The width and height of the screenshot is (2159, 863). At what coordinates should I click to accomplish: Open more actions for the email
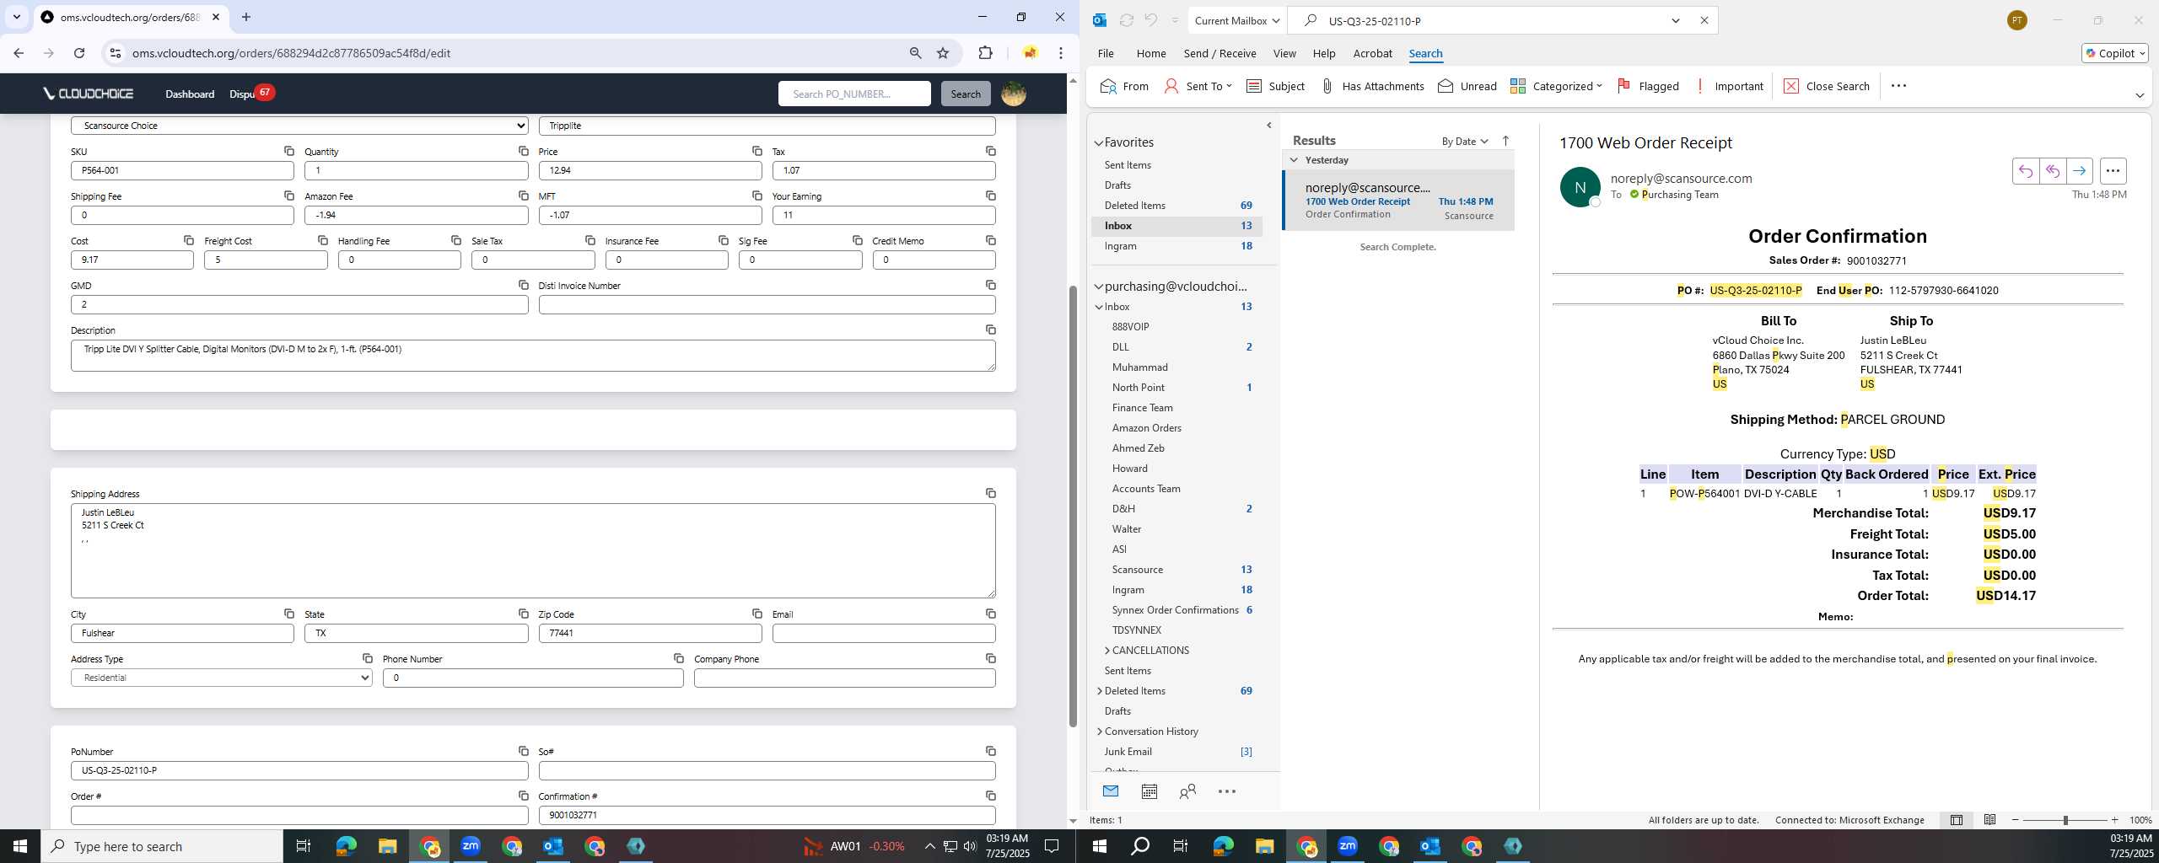coord(2113,171)
